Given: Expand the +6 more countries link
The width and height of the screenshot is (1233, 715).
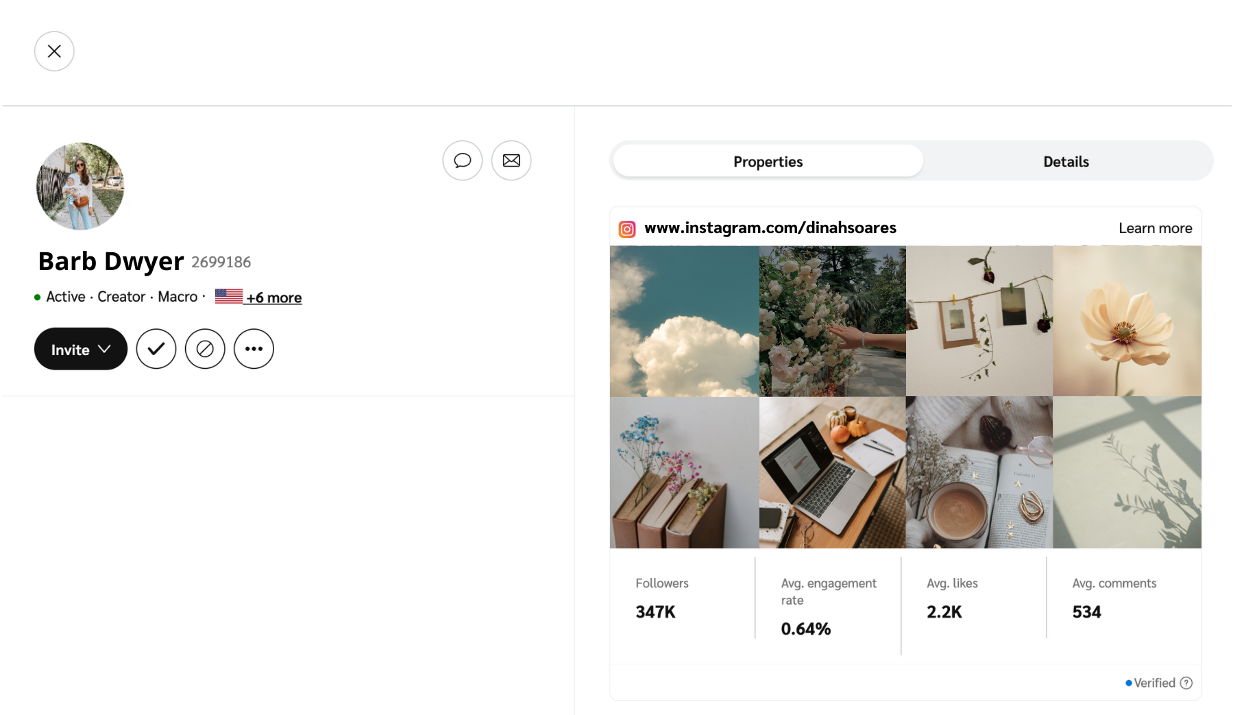Looking at the screenshot, I should pyautogui.click(x=274, y=298).
